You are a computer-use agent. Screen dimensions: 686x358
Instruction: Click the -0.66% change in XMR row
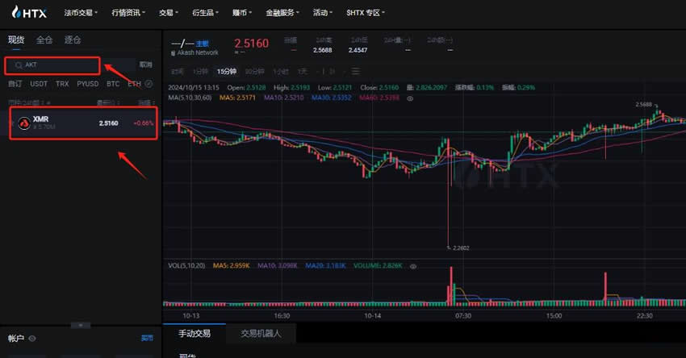[x=144, y=123]
